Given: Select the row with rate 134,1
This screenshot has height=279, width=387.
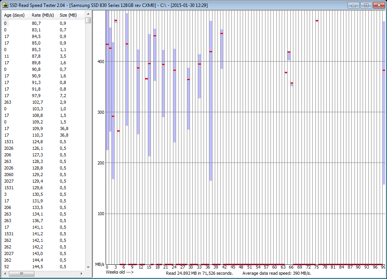Looking at the screenshot, I should pos(43,214).
